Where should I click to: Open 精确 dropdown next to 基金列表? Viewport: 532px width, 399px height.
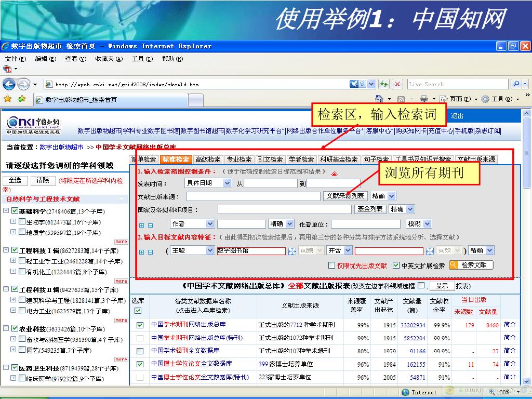pos(410,209)
